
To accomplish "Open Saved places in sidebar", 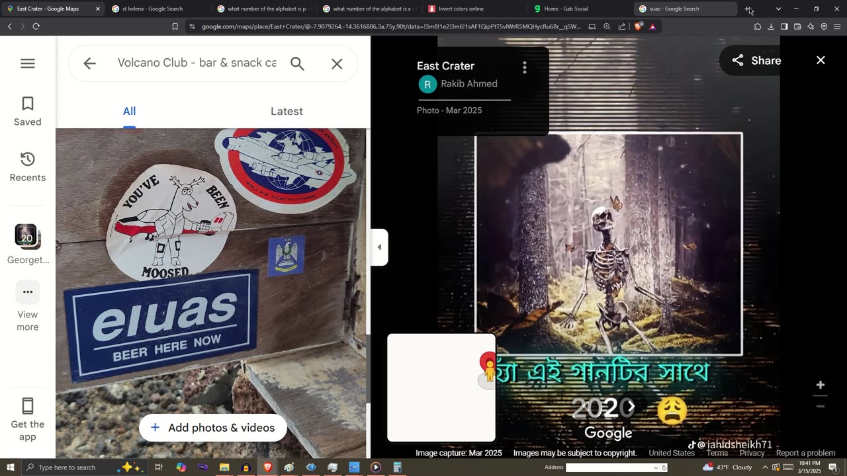I will (x=27, y=112).
